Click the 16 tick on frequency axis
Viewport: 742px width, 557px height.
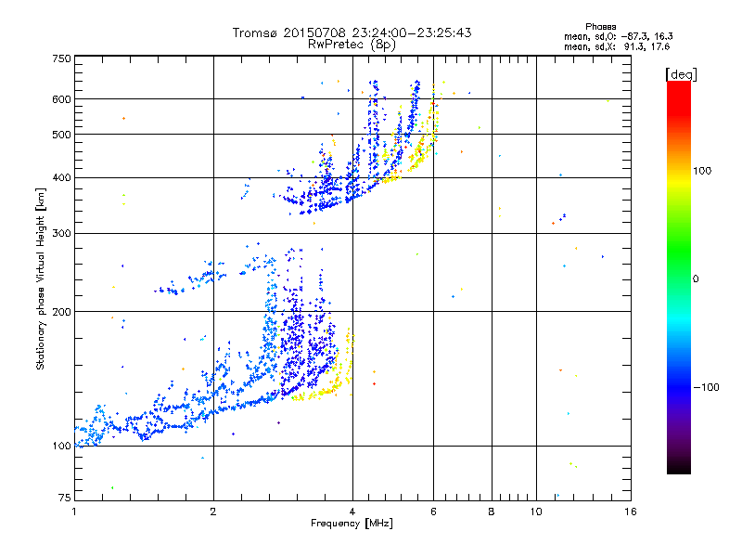tap(630, 512)
